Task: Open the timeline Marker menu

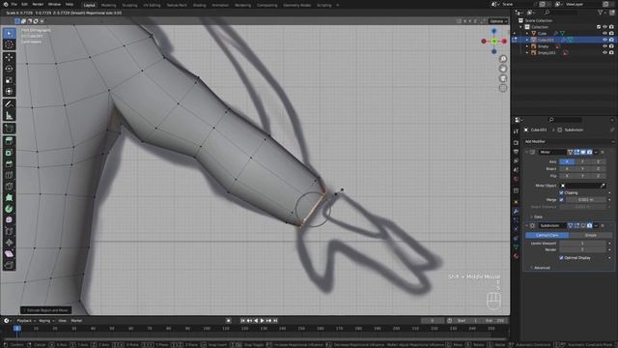Action: 76,321
